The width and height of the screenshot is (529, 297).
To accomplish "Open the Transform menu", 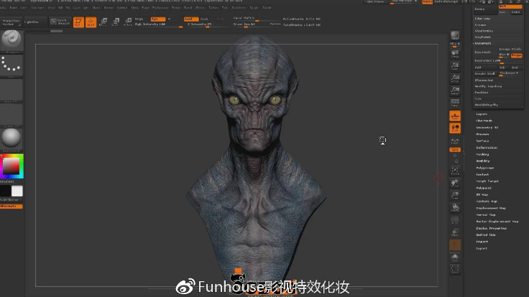I will (238, 7).
